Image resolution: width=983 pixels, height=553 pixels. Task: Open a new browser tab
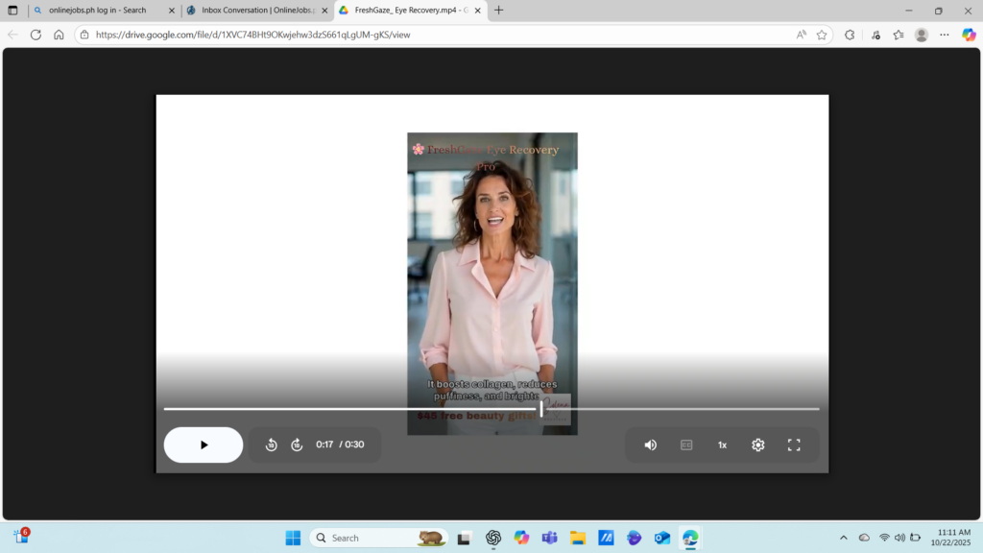(x=499, y=10)
